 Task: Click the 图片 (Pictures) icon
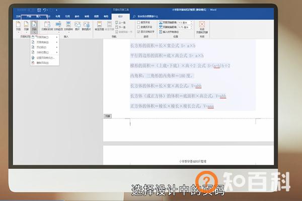pos(77,26)
